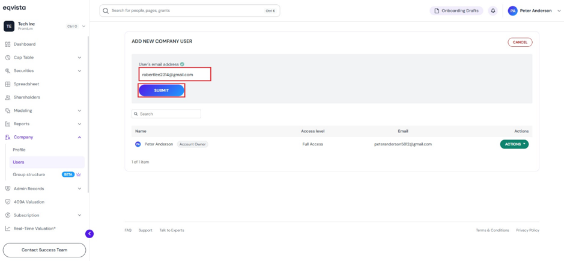
Task: Expand the Reports menu chevron
Action: tap(79, 124)
